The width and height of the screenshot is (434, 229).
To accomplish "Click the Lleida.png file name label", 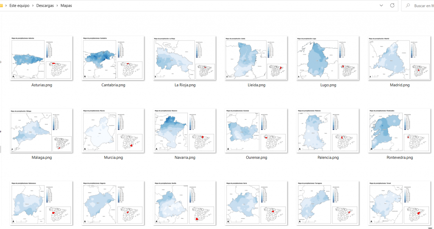I will (256, 85).
